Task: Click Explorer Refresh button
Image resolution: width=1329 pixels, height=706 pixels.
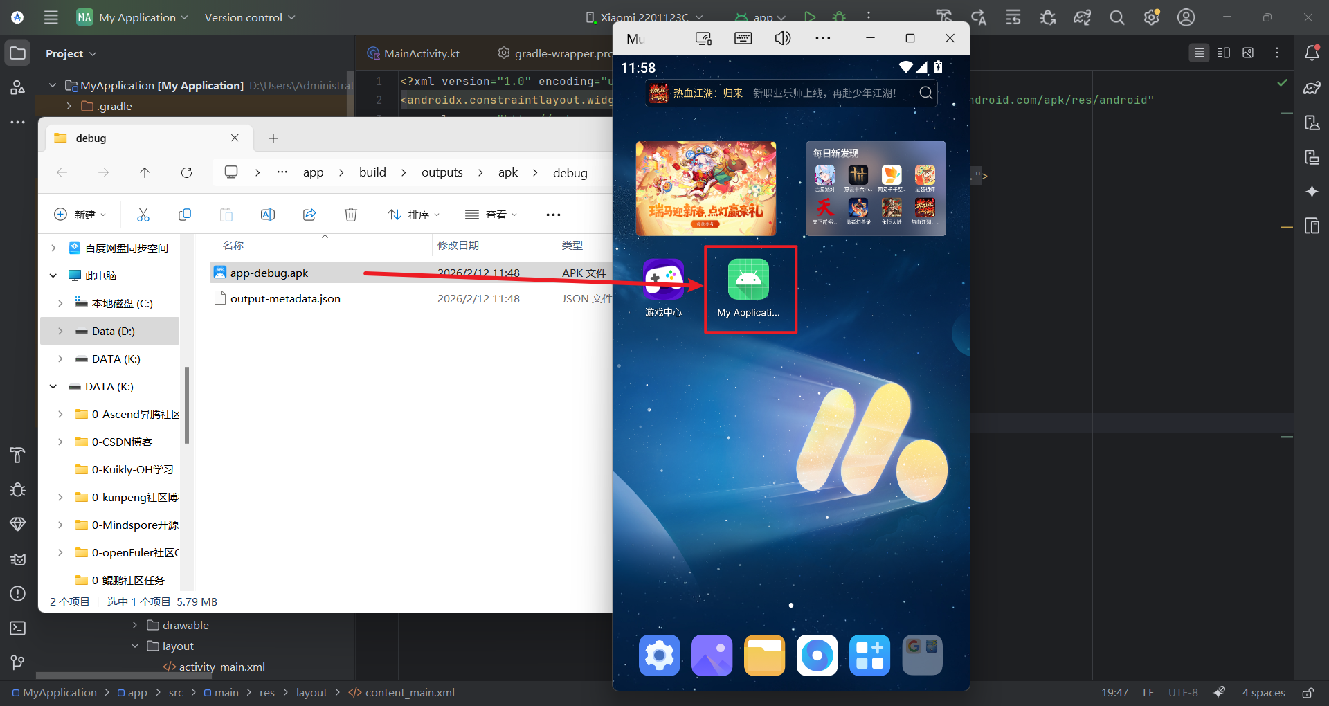Action: pos(186,172)
